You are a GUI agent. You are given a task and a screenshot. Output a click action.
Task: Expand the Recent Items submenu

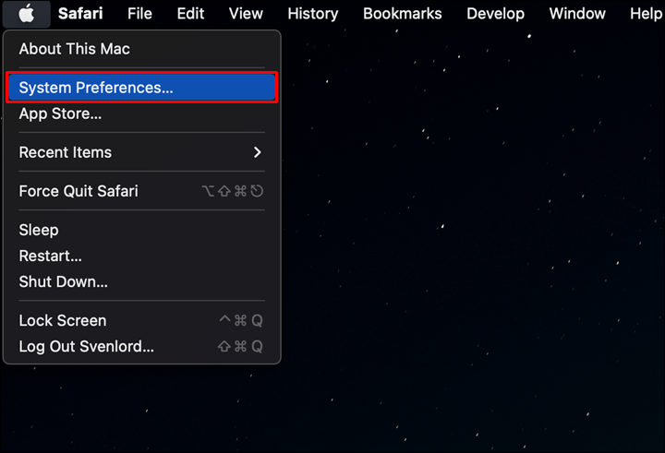pyautogui.click(x=142, y=152)
